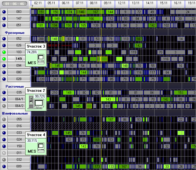Viewport: 196px width, 170px height.
Task: Select the 09.11 date column header
Action: [x=108, y=3]
